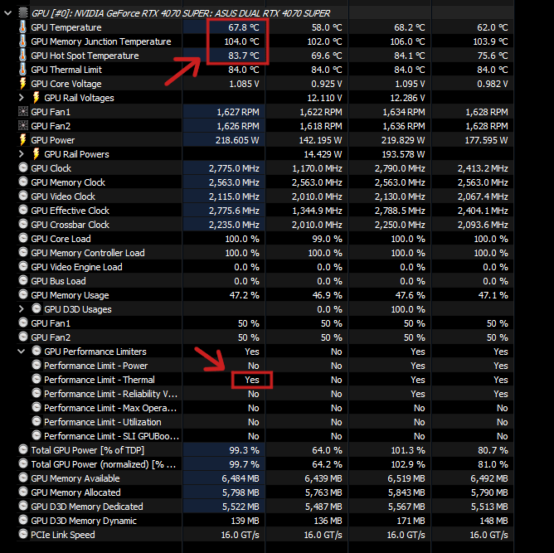Select the GPU D3D Memory Dynamic label
The image size is (554, 553).
tap(84, 521)
